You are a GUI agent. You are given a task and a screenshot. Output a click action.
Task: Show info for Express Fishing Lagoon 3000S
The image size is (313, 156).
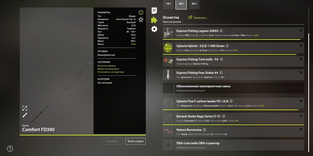[x=221, y=31]
